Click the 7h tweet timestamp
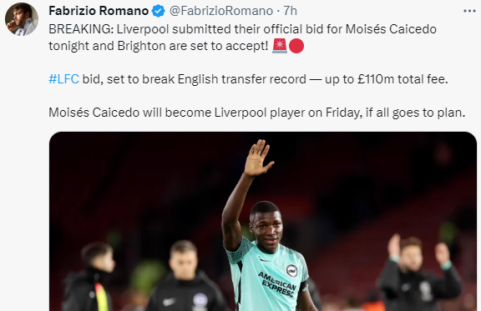This screenshot has width=481, height=311. 290,11
